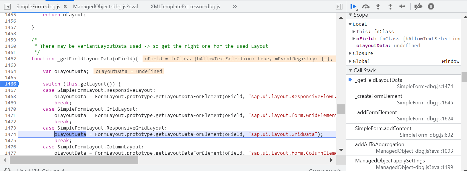Step out of current function
Screen dimensions: 467x171
click(x=390, y=7)
